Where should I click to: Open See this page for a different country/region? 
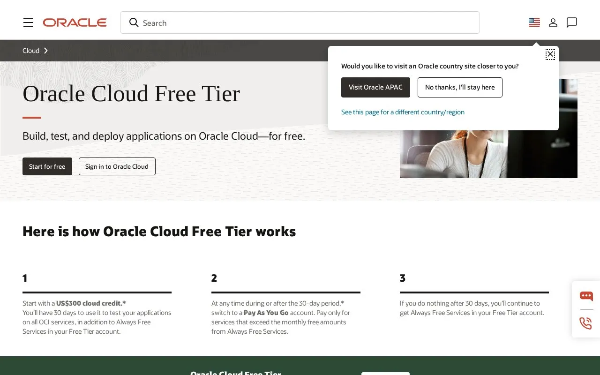point(403,112)
